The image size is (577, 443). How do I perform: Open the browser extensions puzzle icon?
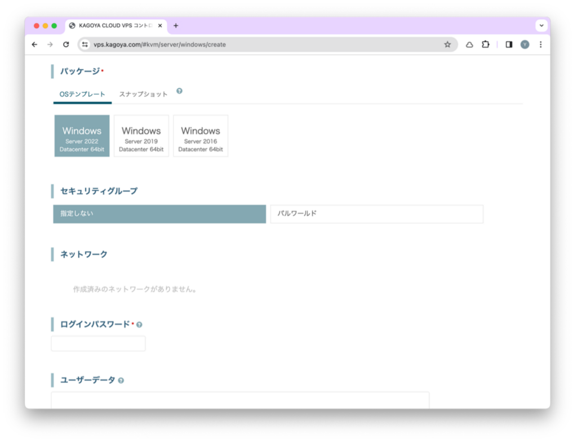[x=485, y=44]
